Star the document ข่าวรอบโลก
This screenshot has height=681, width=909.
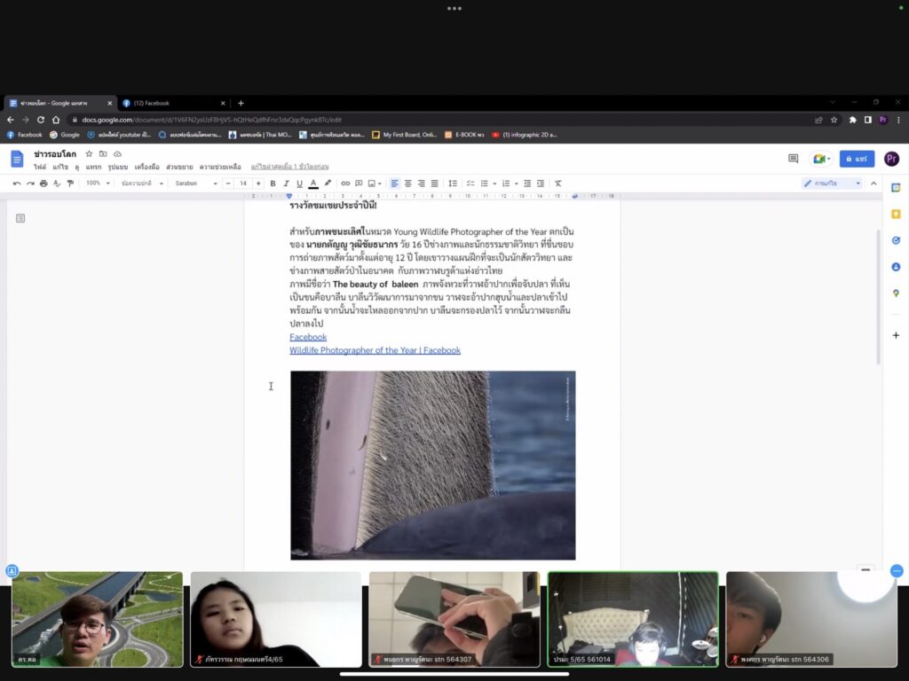pyautogui.click(x=88, y=154)
